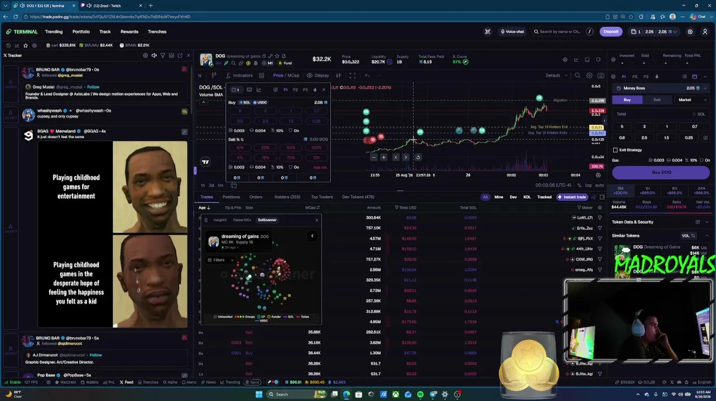Click the chart fullscreen icon
Image resolution: width=716 pixels, height=401 pixels.
coord(352,76)
